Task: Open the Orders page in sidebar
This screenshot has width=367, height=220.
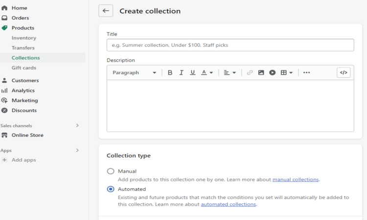Action: point(20,18)
